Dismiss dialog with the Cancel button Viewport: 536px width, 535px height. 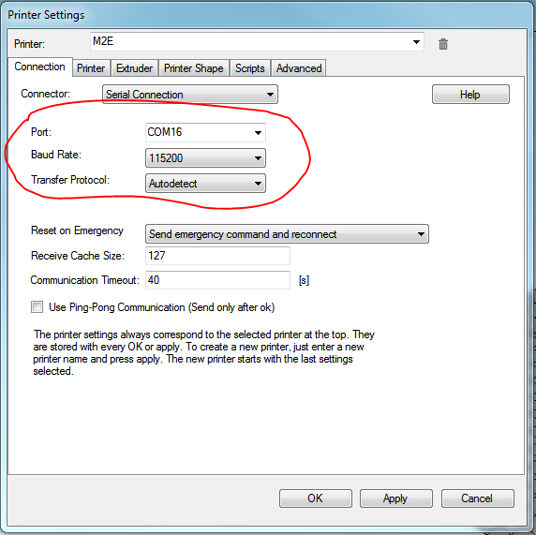coord(477,498)
